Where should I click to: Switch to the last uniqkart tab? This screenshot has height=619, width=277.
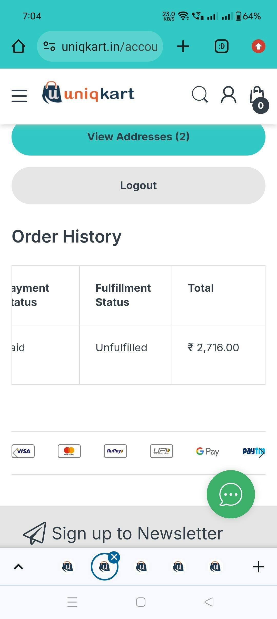point(215,567)
